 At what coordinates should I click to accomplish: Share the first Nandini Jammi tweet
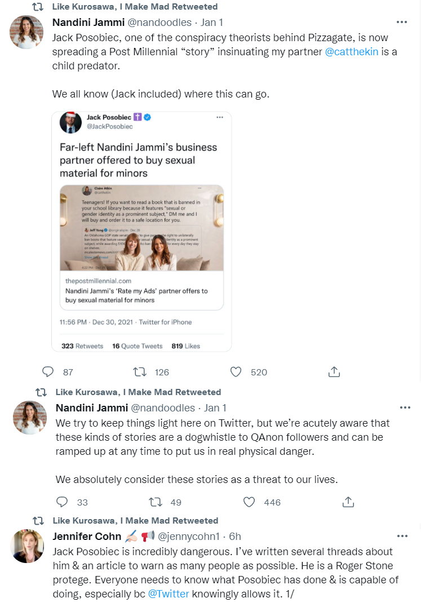tap(334, 372)
